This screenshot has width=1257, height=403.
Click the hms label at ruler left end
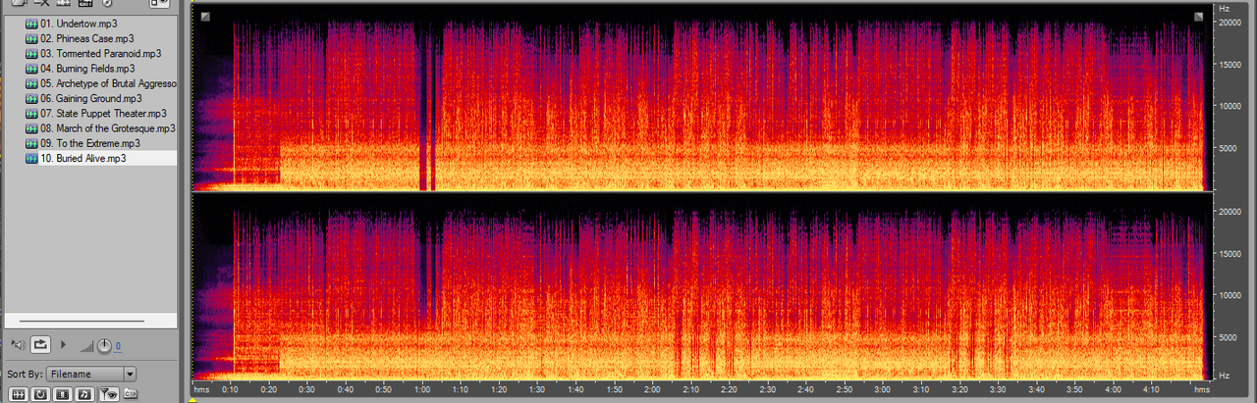(202, 390)
